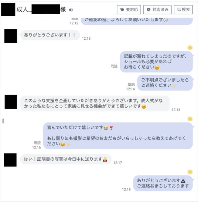Click the avatar beside the 証明書 message

10,160
